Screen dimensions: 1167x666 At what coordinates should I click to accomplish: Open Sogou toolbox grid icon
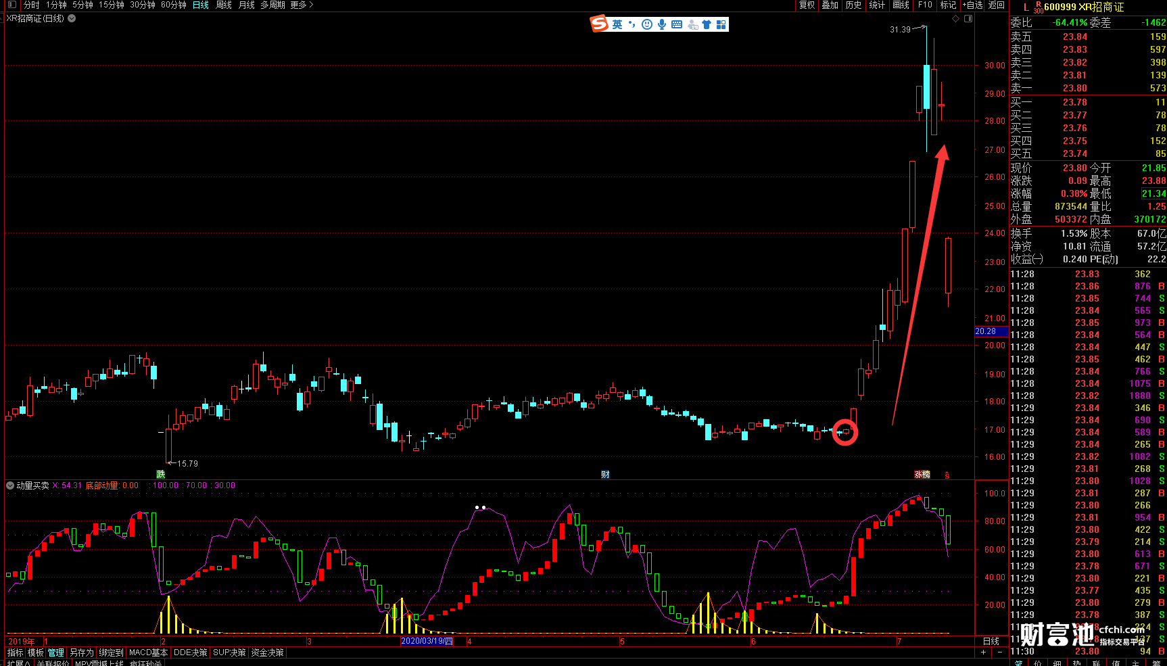721,24
